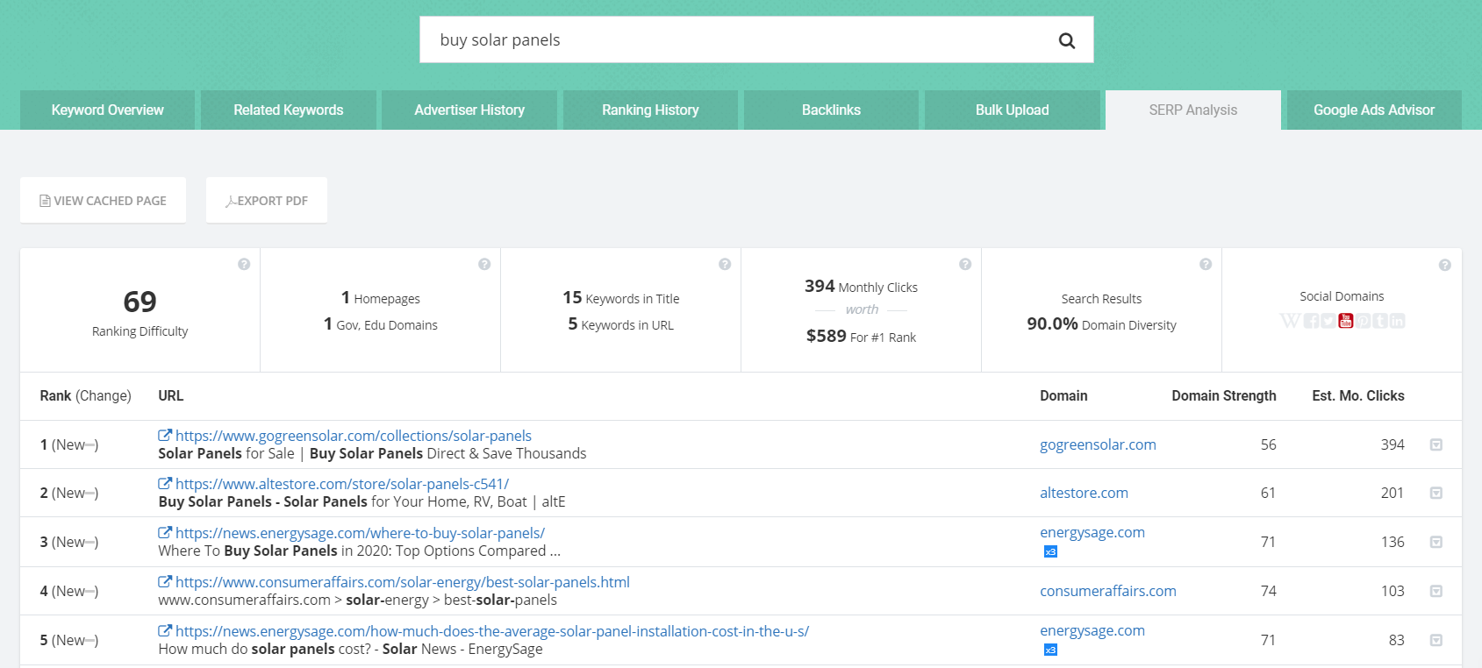Expand row options for rank 5 energysage.com

(1436, 640)
